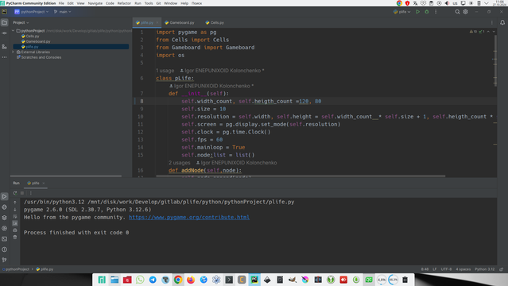Screen dimensions: 508x286
Task: Clear console output with trash icon
Action: (15, 237)
